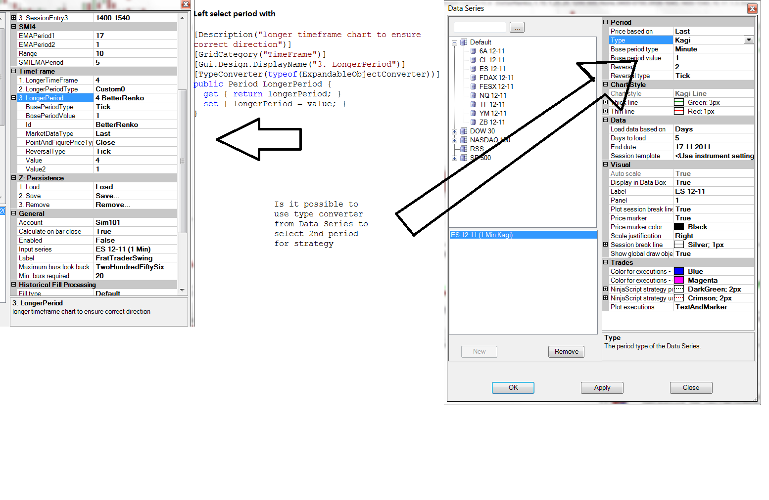Viewport: 769px width, 500px height.
Task: Select the applied series ES 12-11 (1 Min Kagi)
Action: click(523, 235)
